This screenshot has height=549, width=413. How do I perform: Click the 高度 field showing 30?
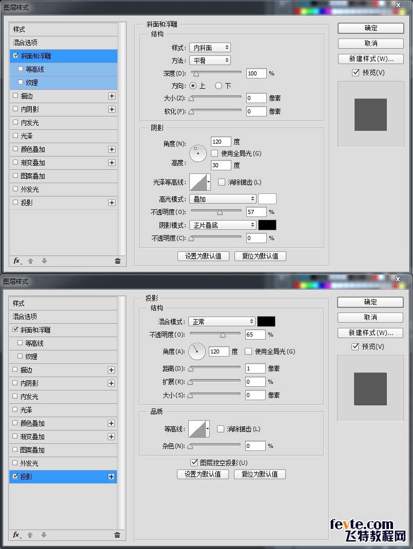pos(221,165)
